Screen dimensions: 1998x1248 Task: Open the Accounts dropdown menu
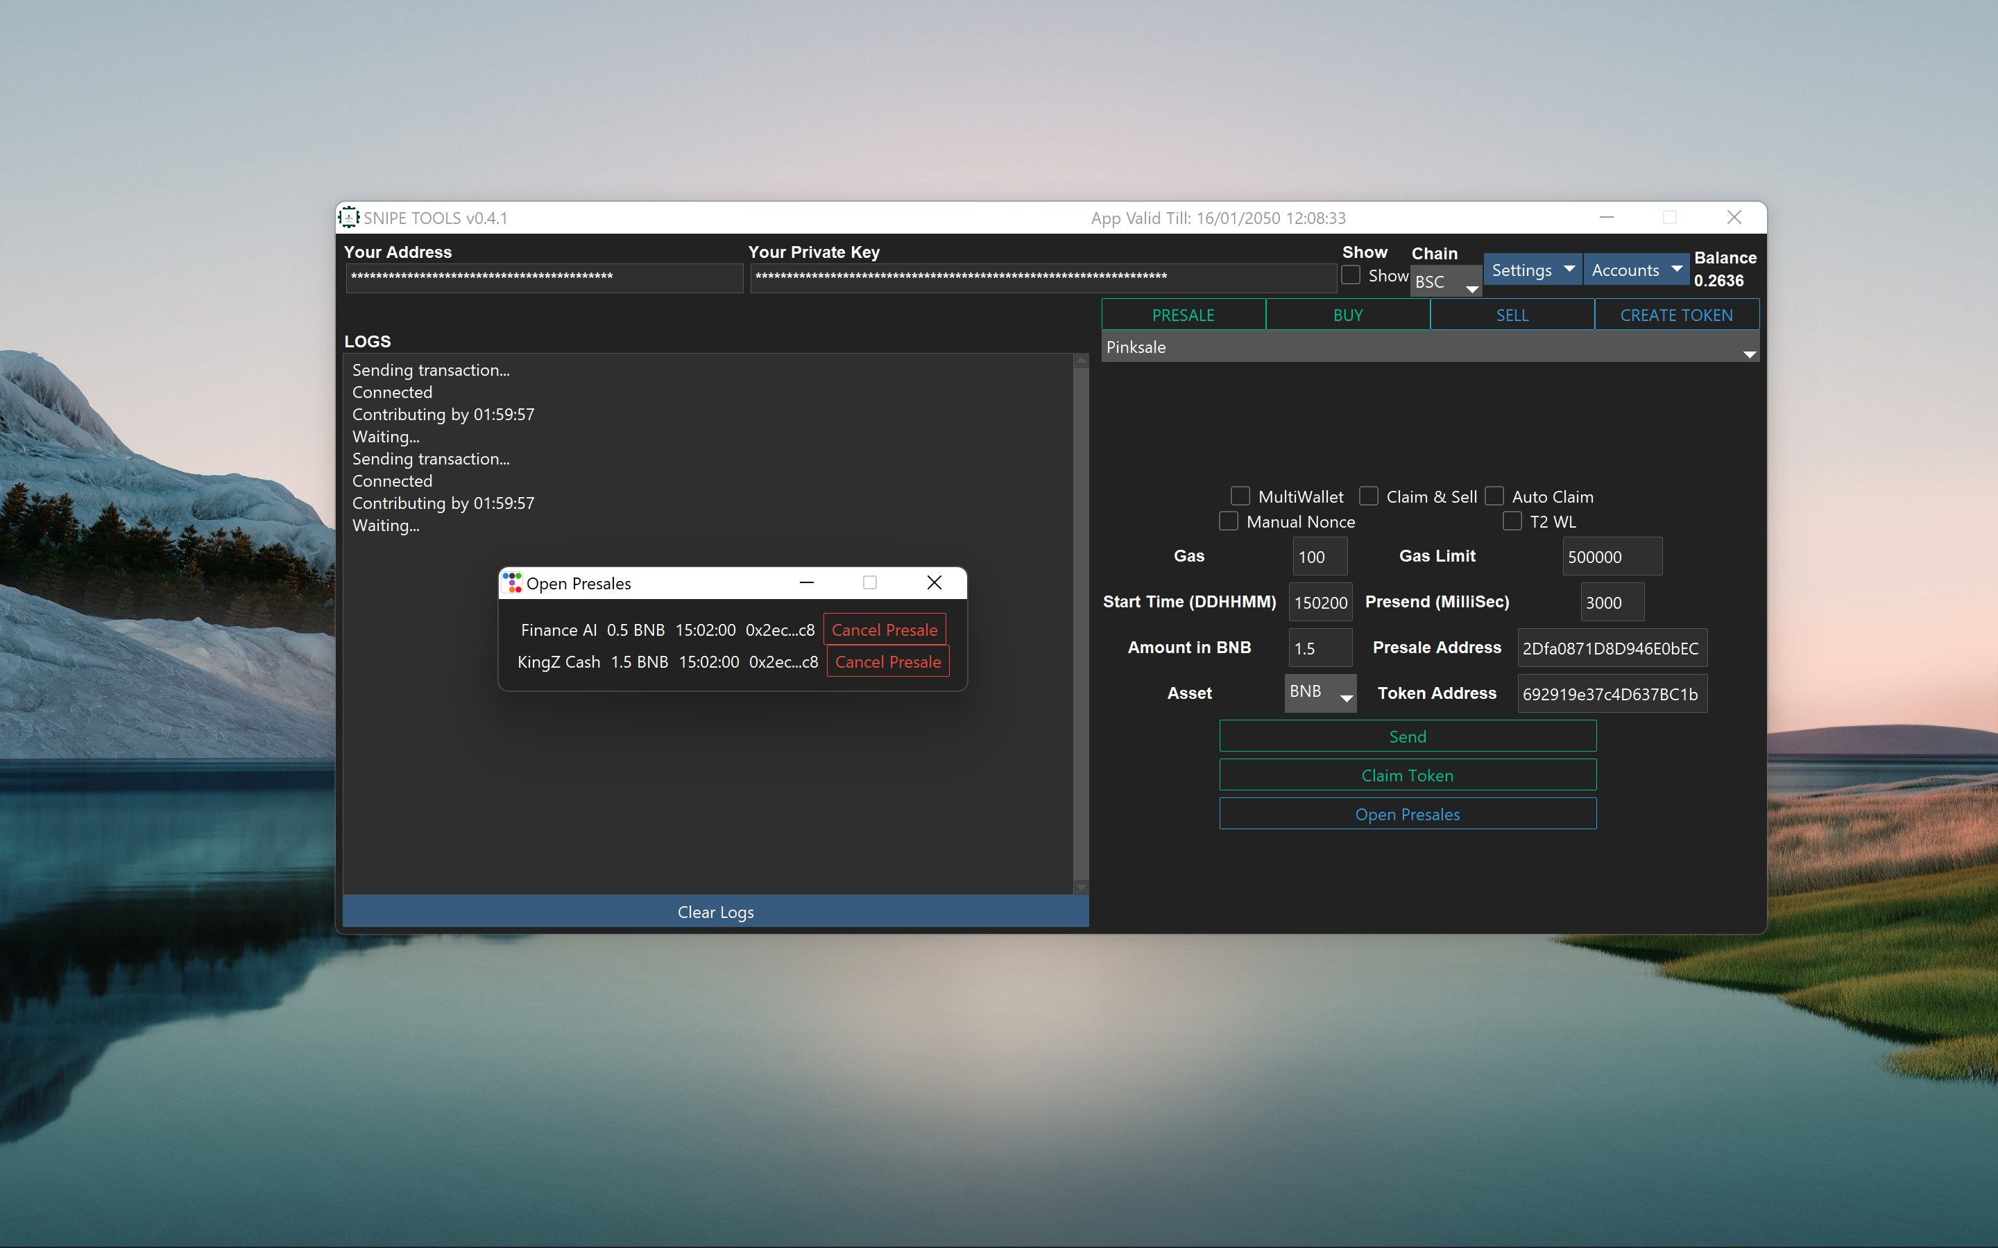click(x=1636, y=270)
